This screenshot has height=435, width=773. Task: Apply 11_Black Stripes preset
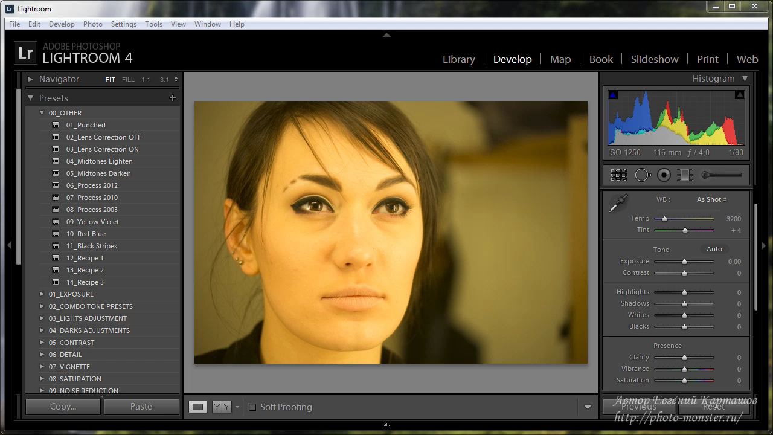[91, 246]
